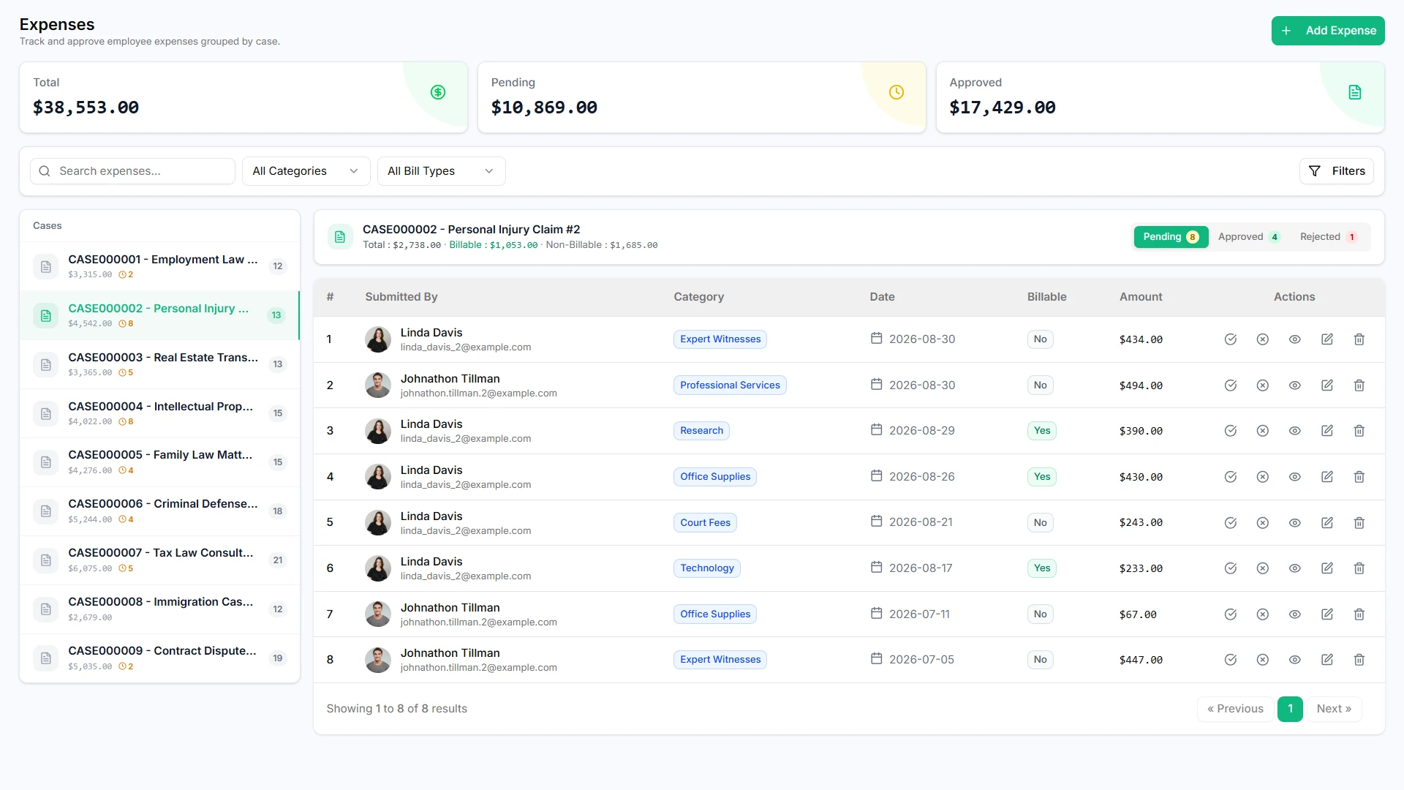Approve the $494.00 Professional Services expense
1404x790 pixels.
click(x=1231, y=385)
